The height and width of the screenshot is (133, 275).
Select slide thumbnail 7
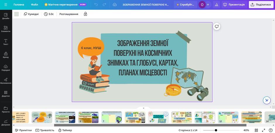click(x=112, y=117)
